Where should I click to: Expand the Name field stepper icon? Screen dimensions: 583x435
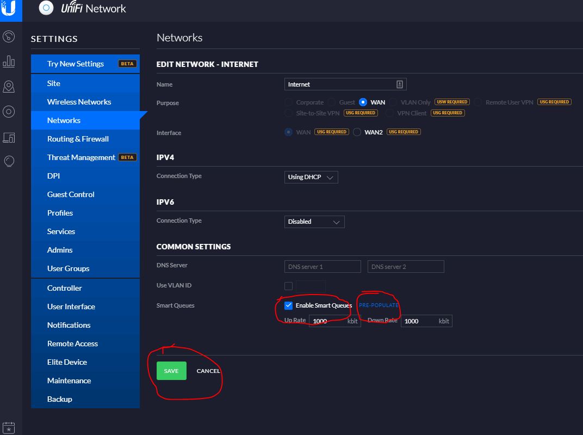400,84
